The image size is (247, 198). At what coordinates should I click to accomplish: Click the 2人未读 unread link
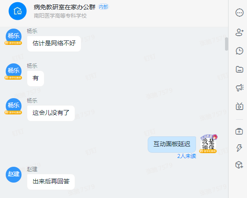click(186, 156)
